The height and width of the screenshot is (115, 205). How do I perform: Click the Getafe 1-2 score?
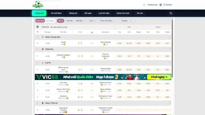tap(80, 43)
